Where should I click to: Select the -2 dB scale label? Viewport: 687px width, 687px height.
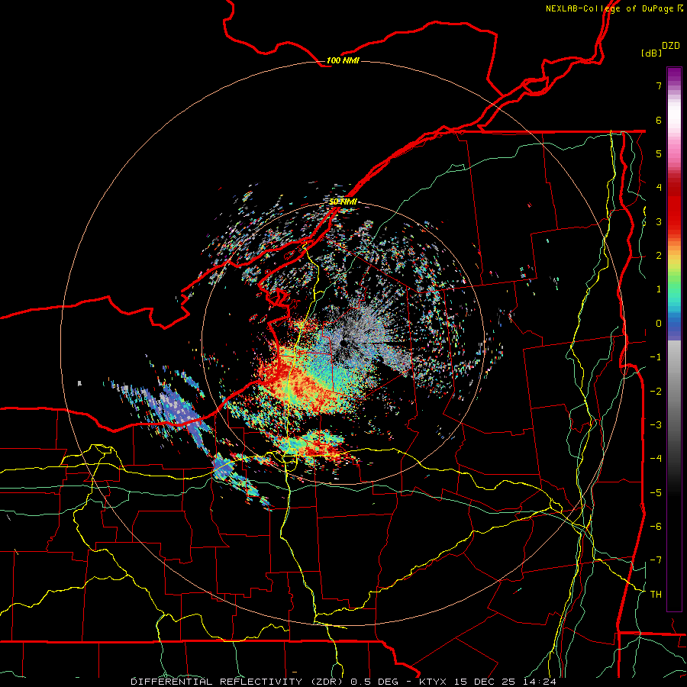[x=656, y=391]
